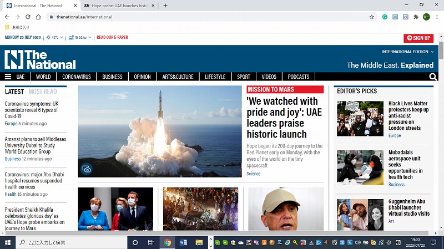Open the Chrome three-dot menu
This screenshot has width=444, height=249.
tap(437, 17)
